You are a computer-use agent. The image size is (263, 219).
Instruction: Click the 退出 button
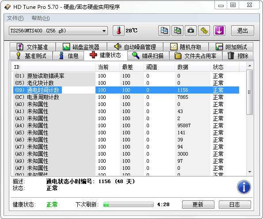point(243,31)
